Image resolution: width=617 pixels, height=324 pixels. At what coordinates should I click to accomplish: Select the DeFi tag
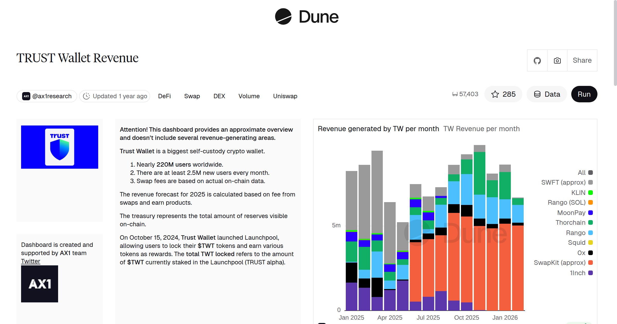pyautogui.click(x=164, y=96)
